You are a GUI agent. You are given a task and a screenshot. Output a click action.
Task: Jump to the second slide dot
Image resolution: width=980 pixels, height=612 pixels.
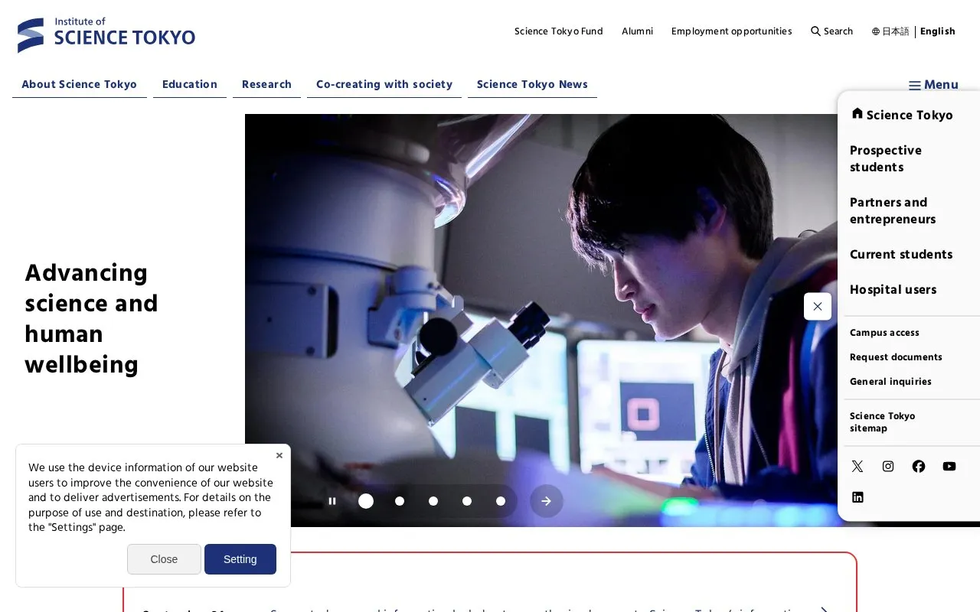pos(400,501)
